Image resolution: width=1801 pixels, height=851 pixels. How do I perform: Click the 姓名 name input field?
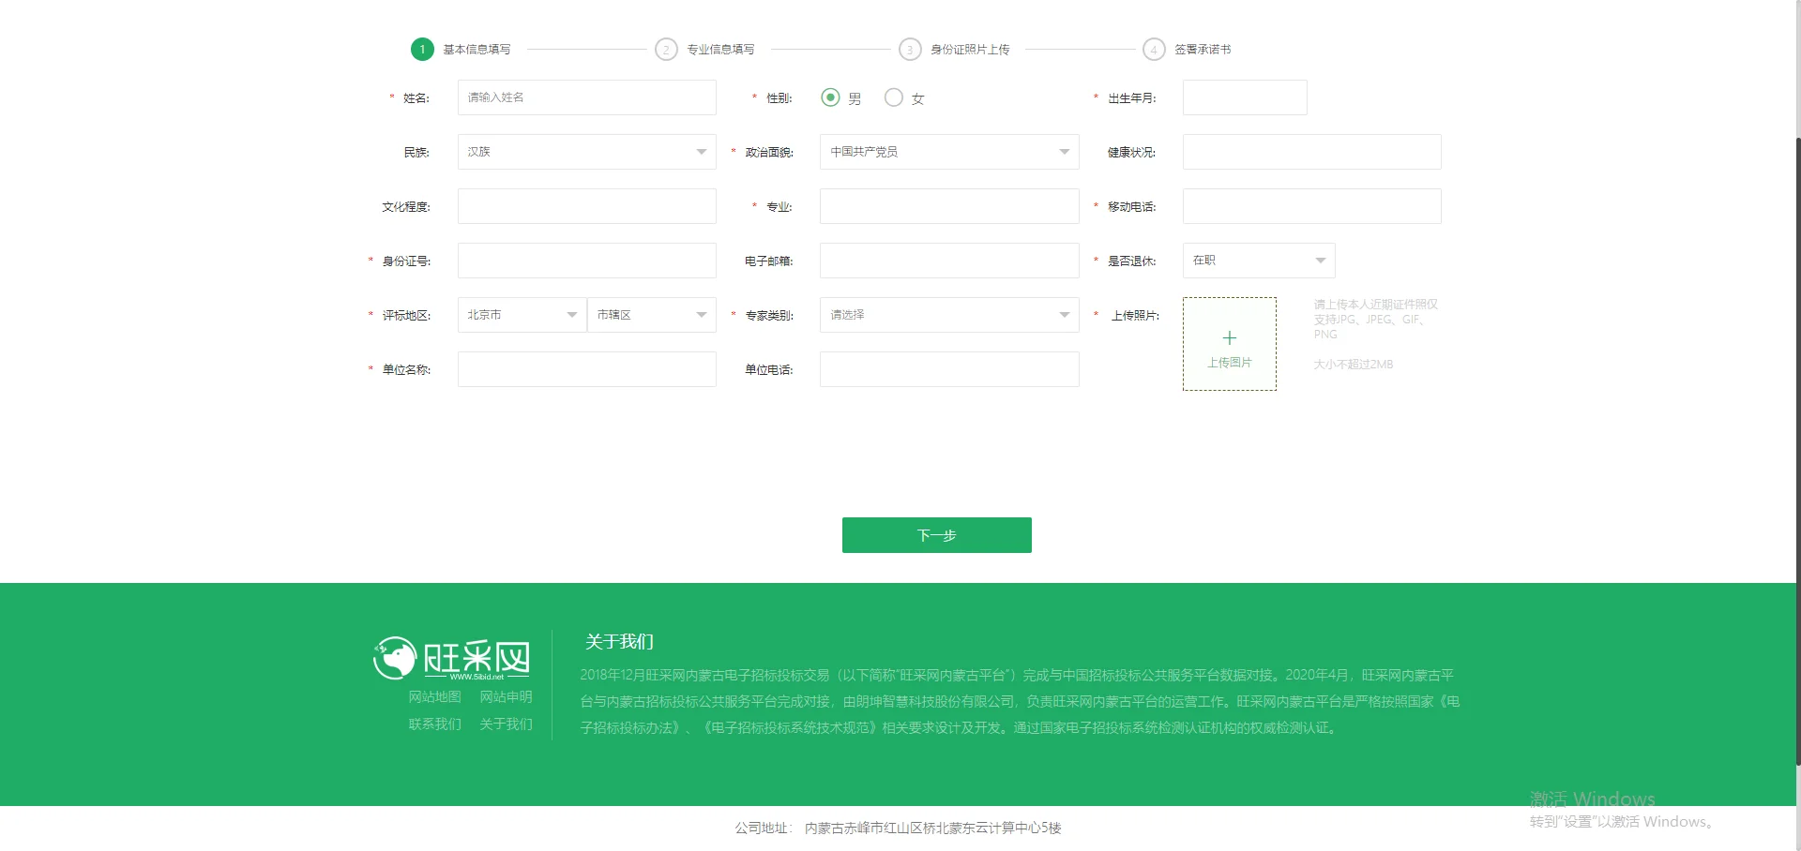(586, 97)
